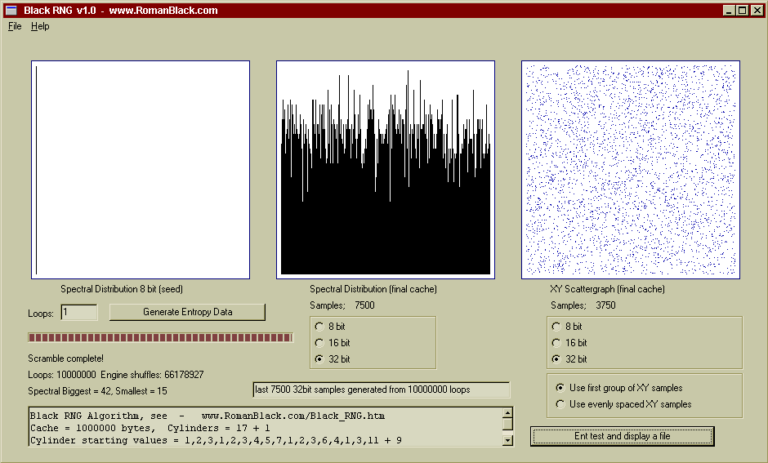This screenshot has width=768, height=463.
Task: Select 16 bit for XY Scattergraph
Action: (x=557, y=343)
